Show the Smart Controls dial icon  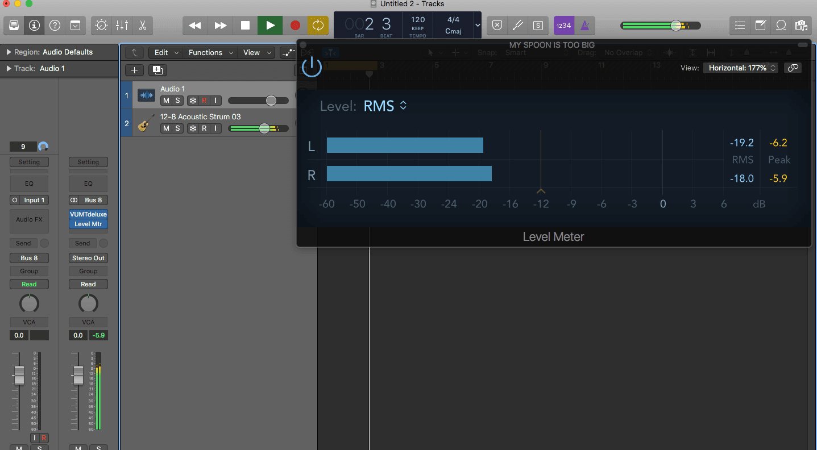pos(101,25)
